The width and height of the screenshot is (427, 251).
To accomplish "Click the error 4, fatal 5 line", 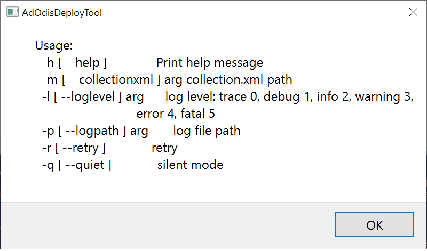I will click(x=176, y=114).
